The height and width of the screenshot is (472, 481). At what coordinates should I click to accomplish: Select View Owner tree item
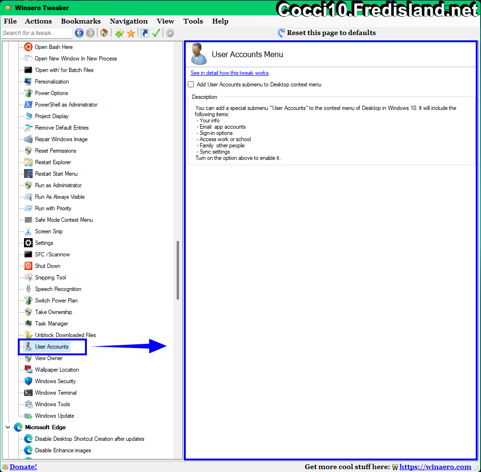[x=48, y=358]
